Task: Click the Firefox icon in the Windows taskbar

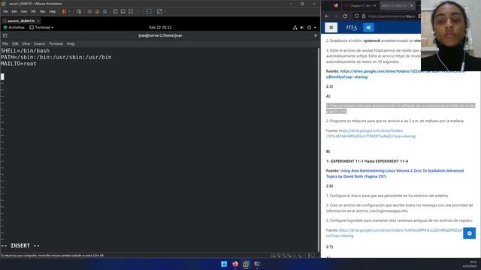Action: click(235, 264)
